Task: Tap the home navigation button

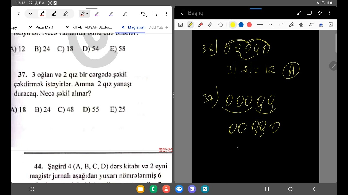Action: coord(290,189)
